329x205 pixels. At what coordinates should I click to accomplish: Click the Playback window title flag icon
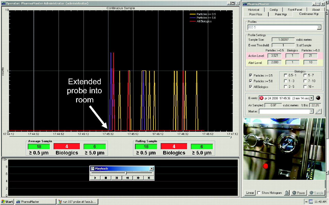click(x=93, y=168)
